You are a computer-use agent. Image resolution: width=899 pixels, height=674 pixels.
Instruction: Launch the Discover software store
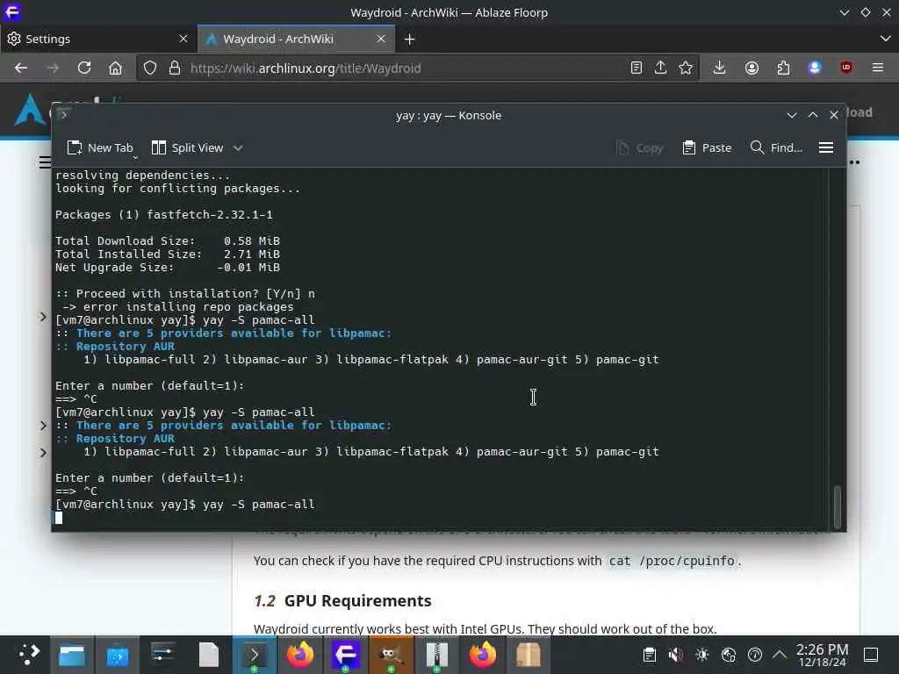click(x=118, y=655)
